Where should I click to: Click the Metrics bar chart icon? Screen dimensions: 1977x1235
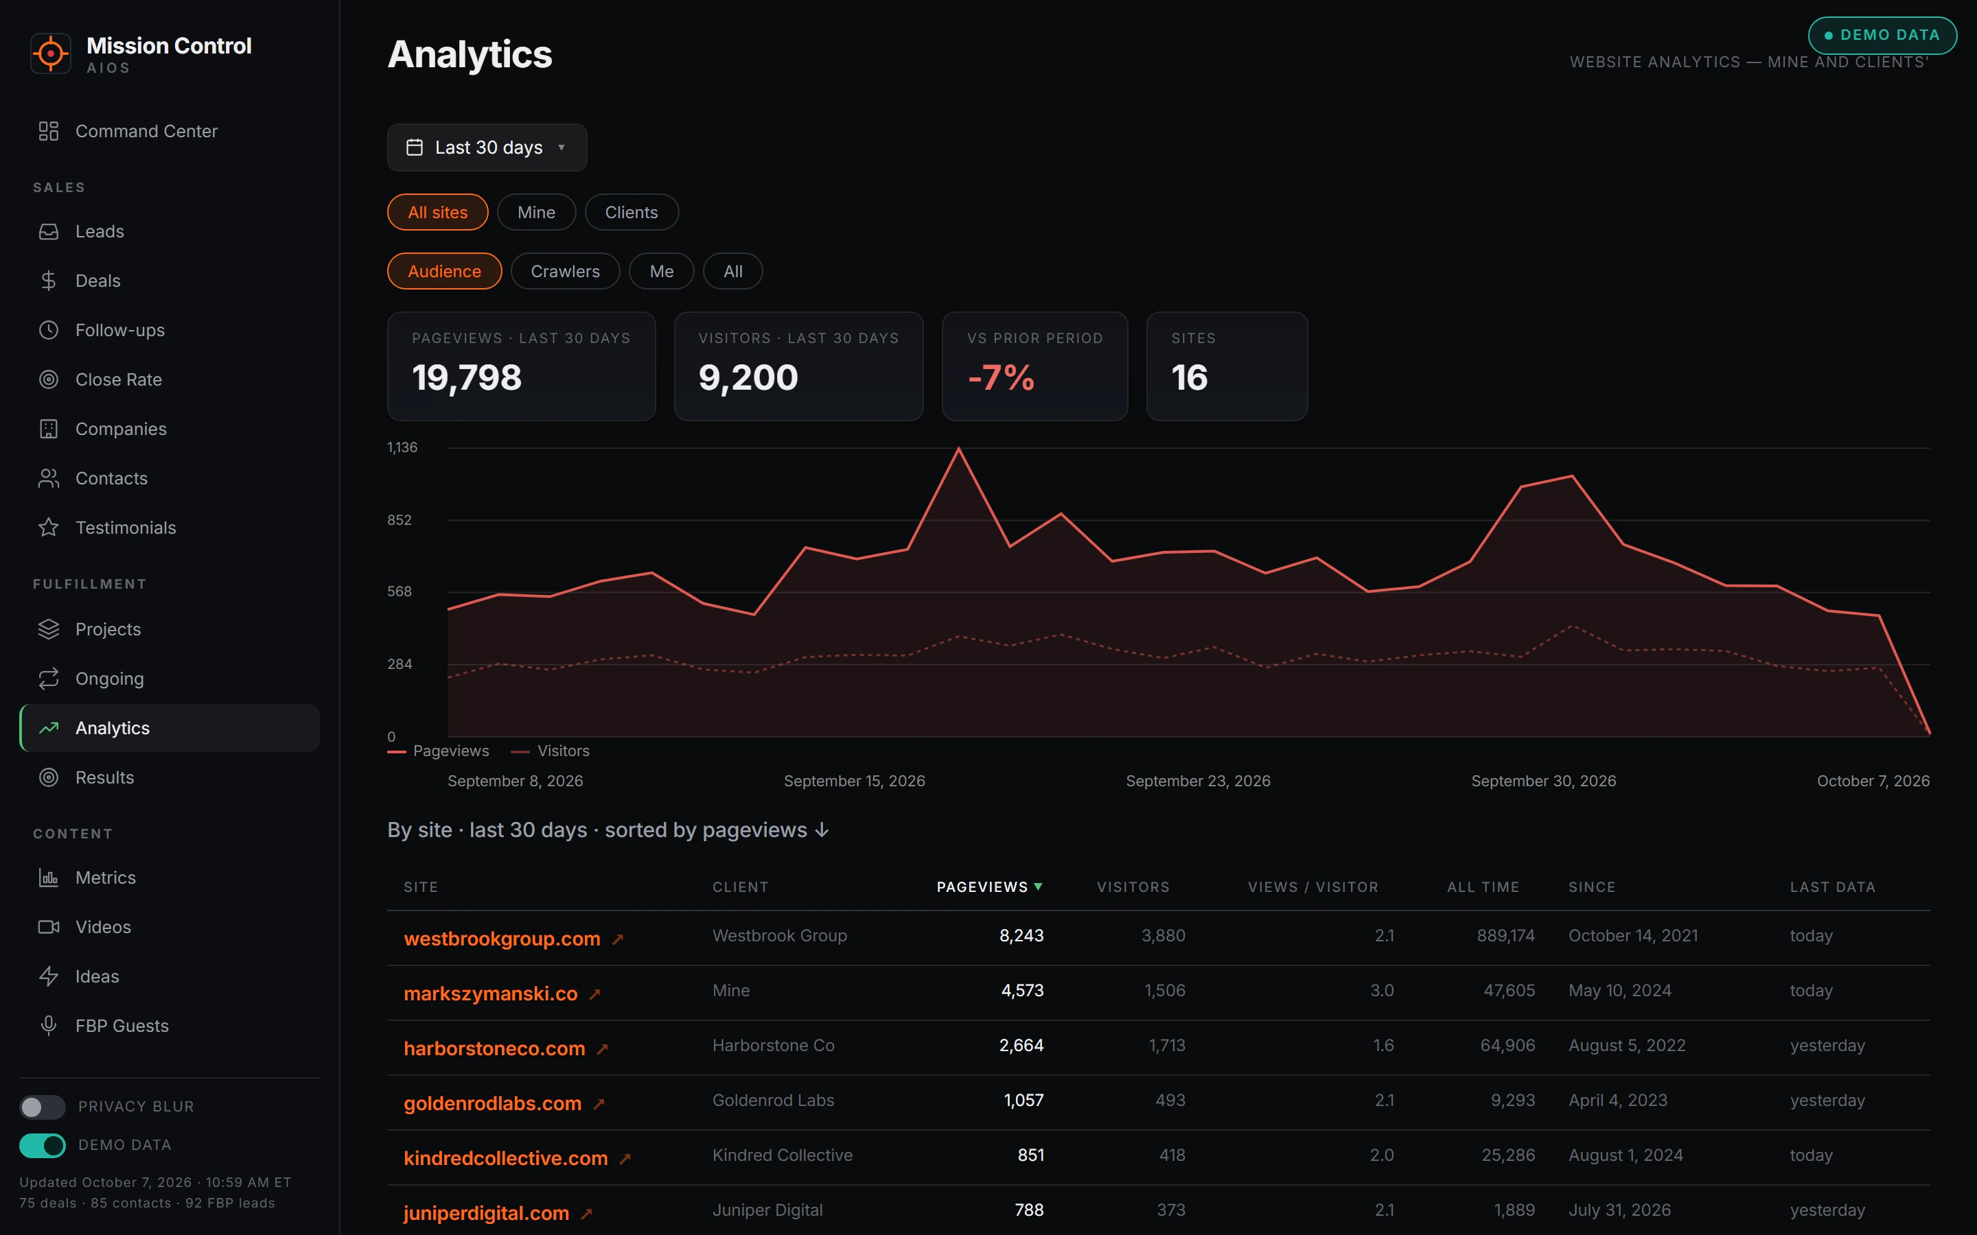coord(49,878)
